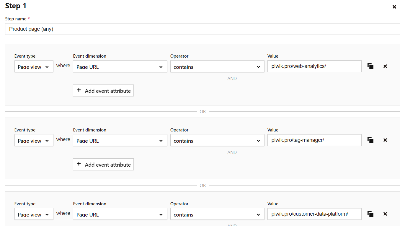Copy the customer-data-platform condition
The image size is (405, 226).
pyautogui.click(x=370, y=214)
